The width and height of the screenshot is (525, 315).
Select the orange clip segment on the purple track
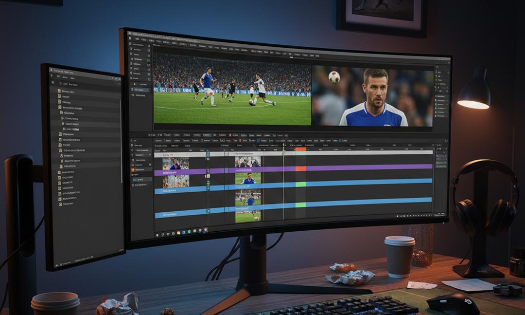[x=301, y=168]
